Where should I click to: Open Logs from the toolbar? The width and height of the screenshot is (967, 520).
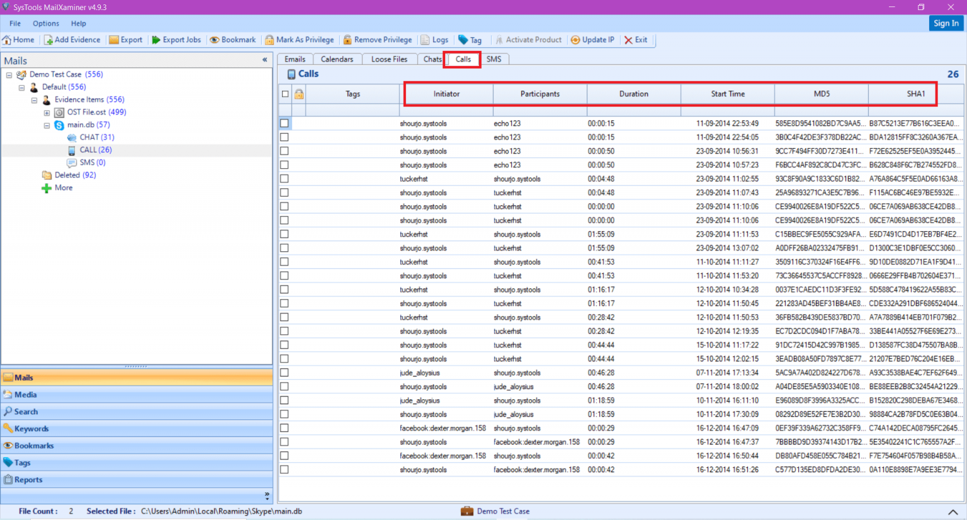(x=434, y=40)
